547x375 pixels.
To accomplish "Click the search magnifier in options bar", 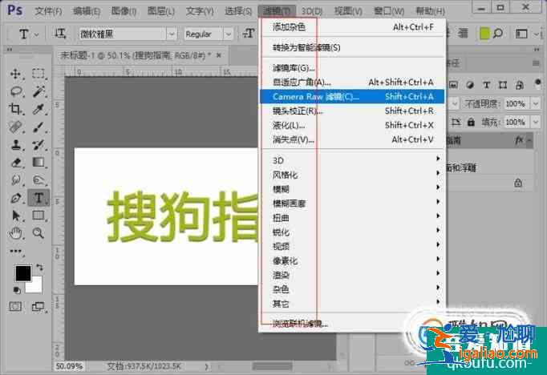I will coord(498,34).
